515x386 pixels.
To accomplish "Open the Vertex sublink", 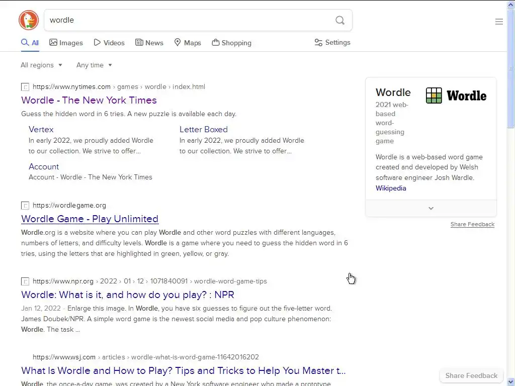I will (x=41, y=129).
